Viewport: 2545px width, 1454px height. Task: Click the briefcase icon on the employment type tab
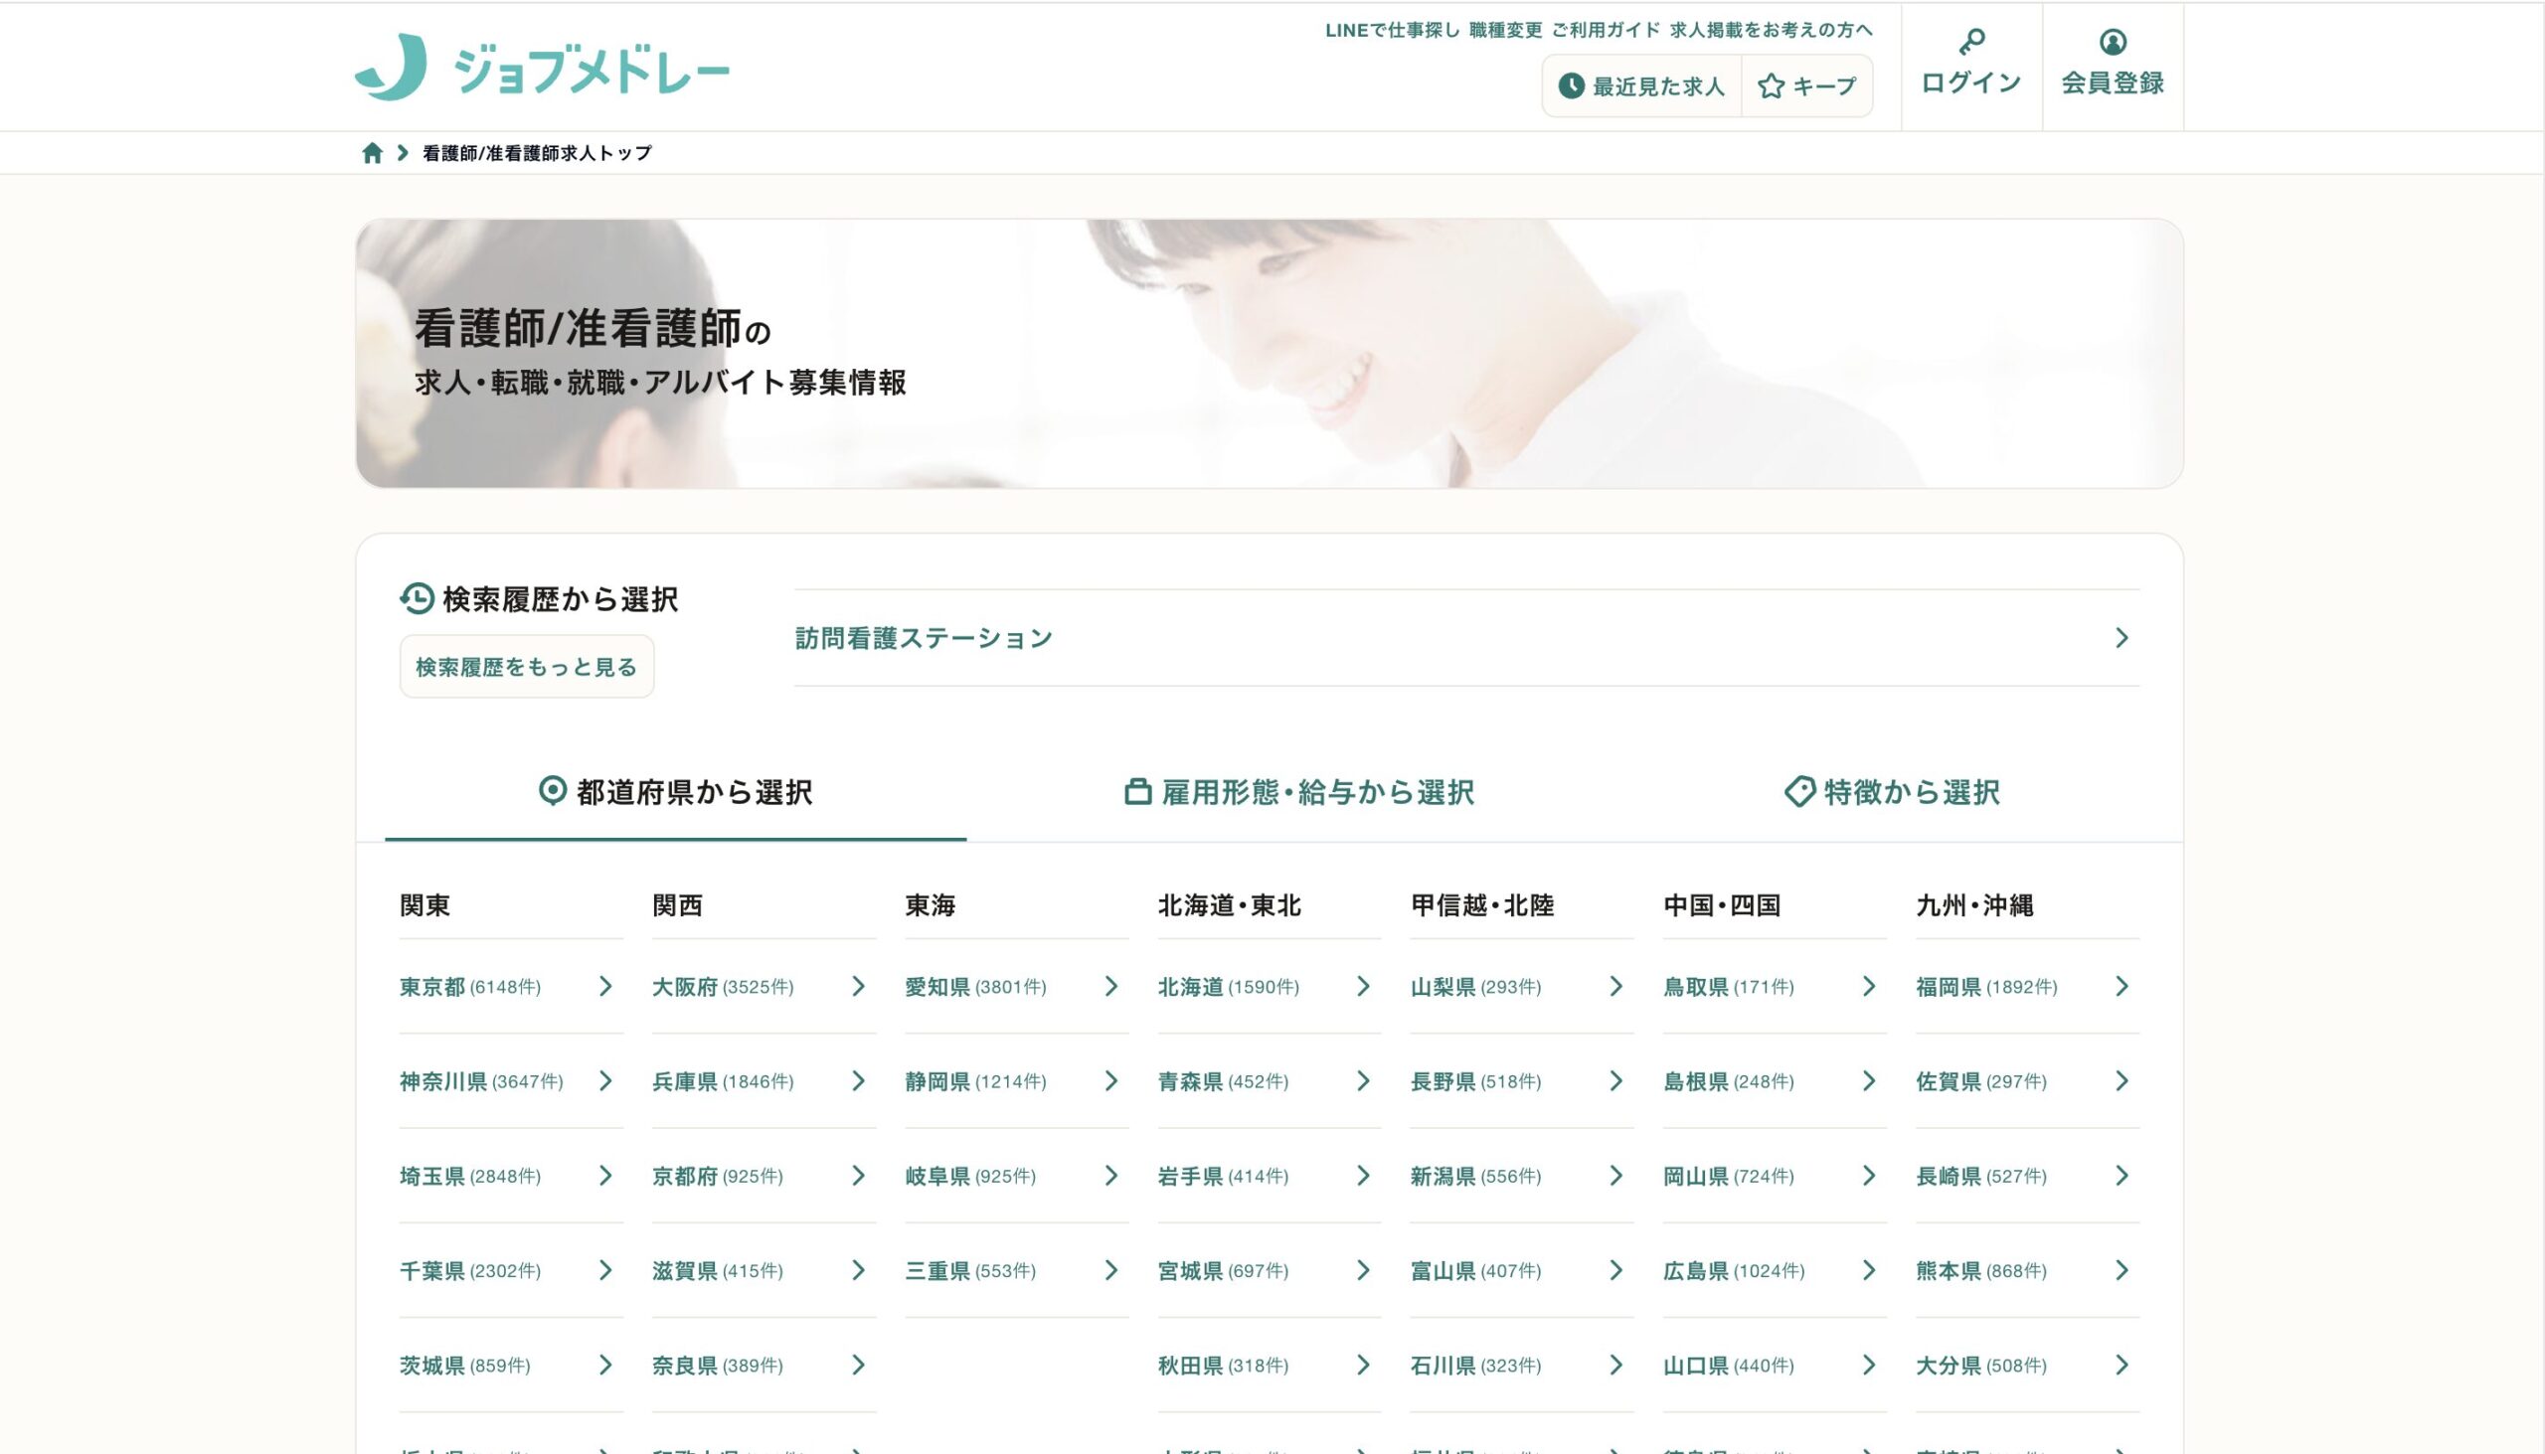tap(1137, 792)
